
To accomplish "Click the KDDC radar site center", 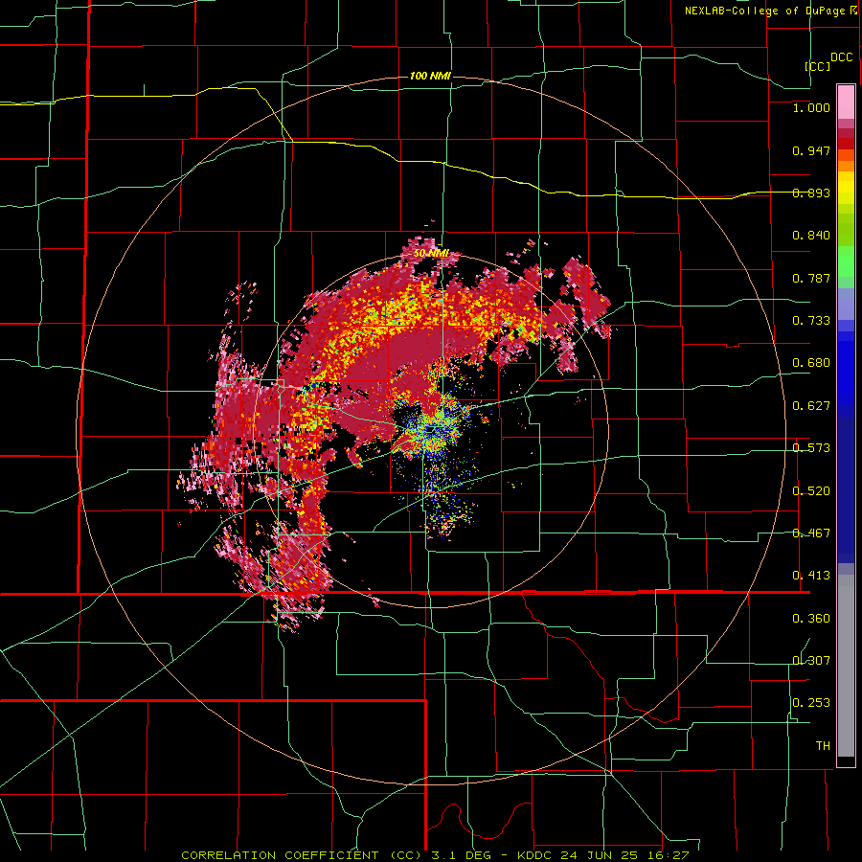I will (432, 430).
